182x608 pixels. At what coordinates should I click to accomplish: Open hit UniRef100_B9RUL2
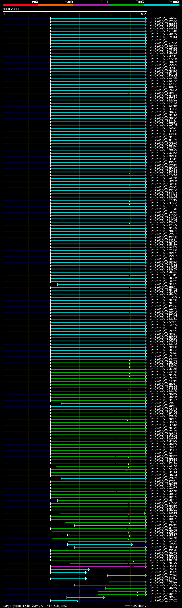[163, 53]
